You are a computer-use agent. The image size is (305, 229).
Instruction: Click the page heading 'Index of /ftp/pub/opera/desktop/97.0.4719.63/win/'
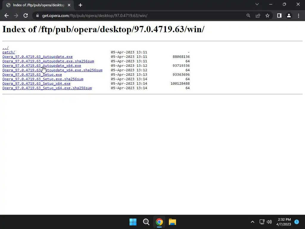point(103,30)
